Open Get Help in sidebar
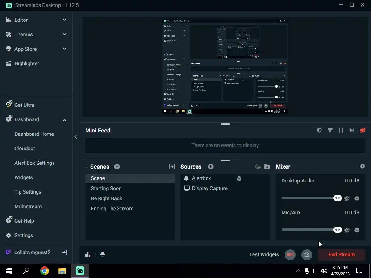The image size is (371, 278). coord(24,221)
